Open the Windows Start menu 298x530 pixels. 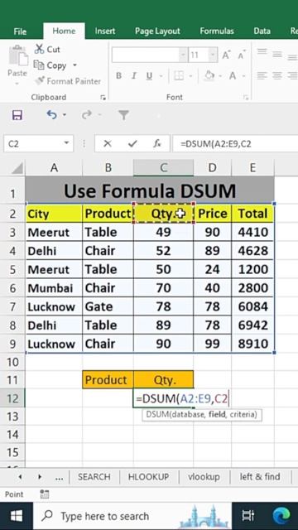click(17, 516)
